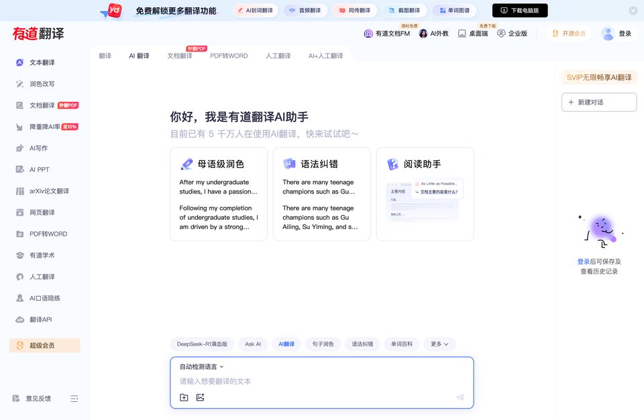Open 人工翻译 in the left sidebar

pyautogui.click(x=36, y=277)
